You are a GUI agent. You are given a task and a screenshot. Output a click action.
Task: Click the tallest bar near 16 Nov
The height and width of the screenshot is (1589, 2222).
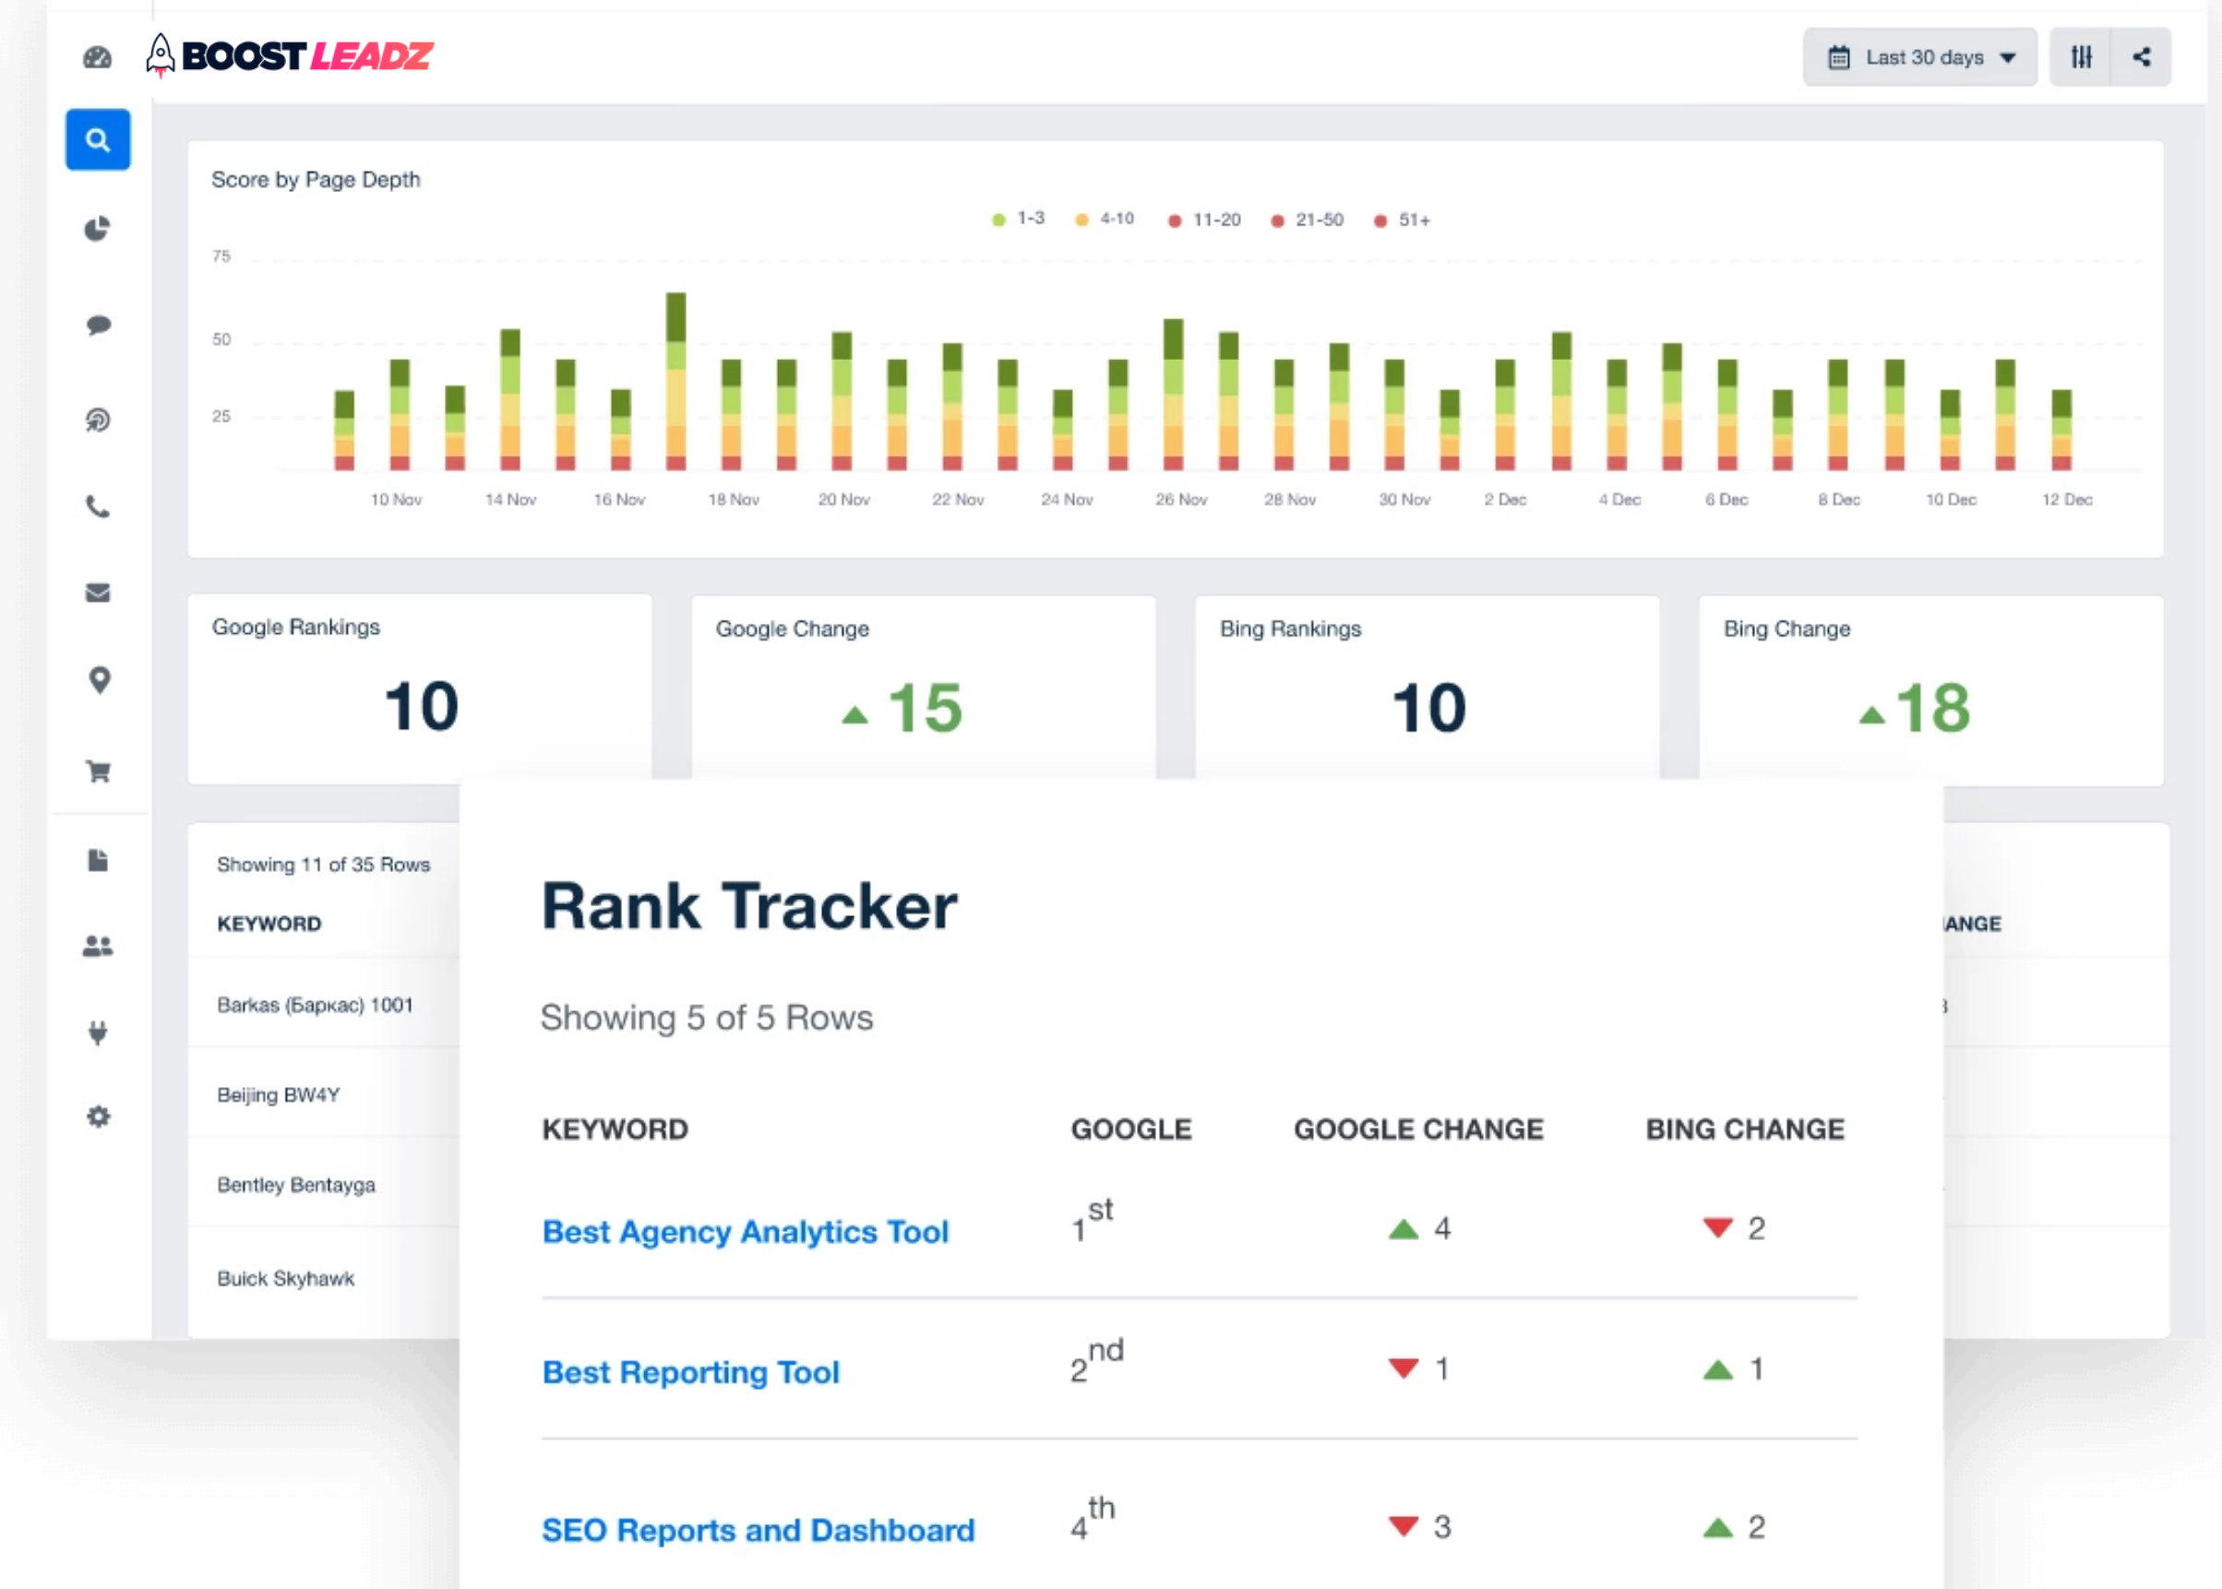click(x=676, y=382)
